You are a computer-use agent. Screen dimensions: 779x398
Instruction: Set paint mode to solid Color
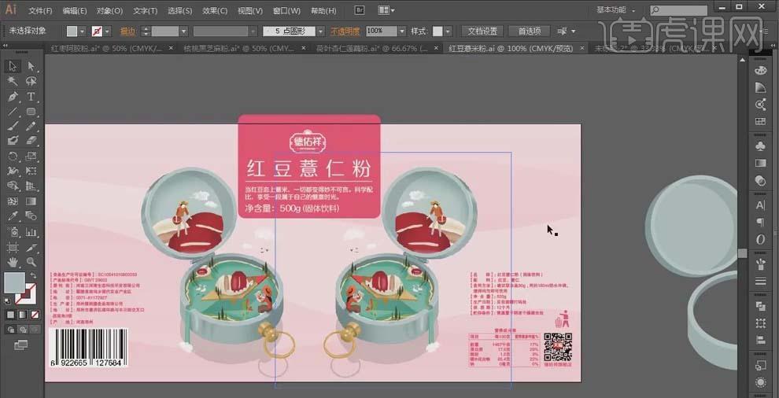10,315
